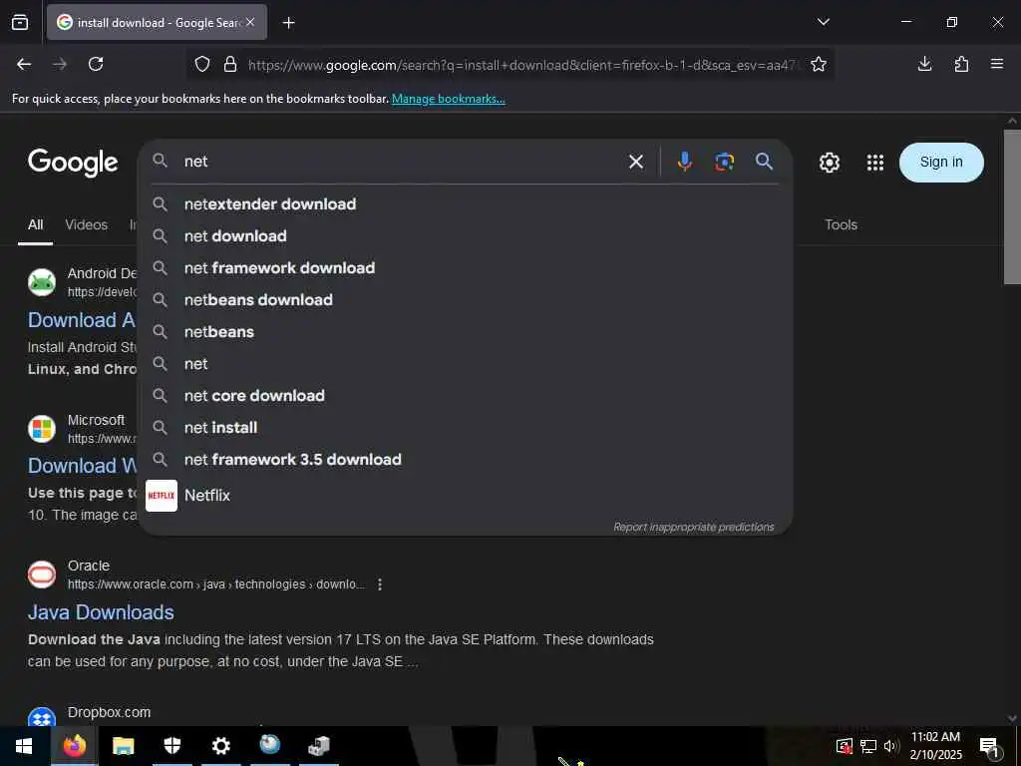This screenshot has width=1021, height=766.
Task: Close the install download Google Search tab
Action: tap(250, 22)
